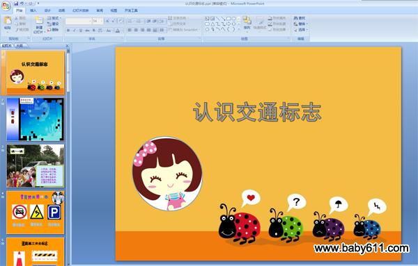Viewport: 418px width, 266px height.
Task: Open the Slide Show (幻灯片放映) tab
Action: pyautogui.click(x=81, y=10)
